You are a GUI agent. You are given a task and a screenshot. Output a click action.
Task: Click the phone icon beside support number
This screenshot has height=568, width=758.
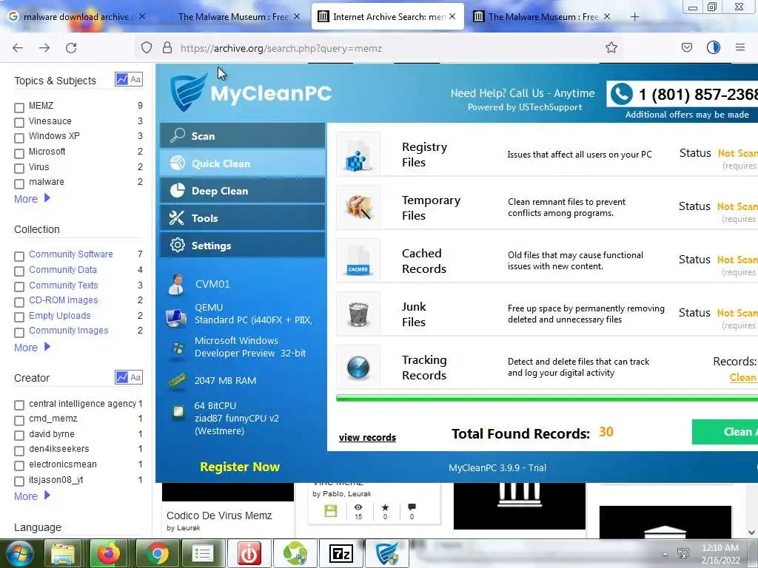(622, 94)
